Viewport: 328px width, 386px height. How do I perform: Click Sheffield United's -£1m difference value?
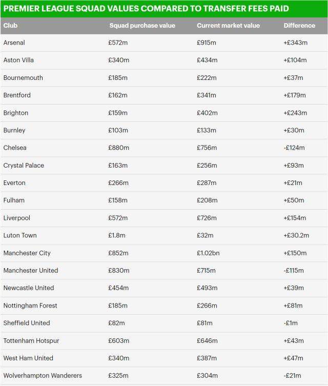(x=291, y=323)
